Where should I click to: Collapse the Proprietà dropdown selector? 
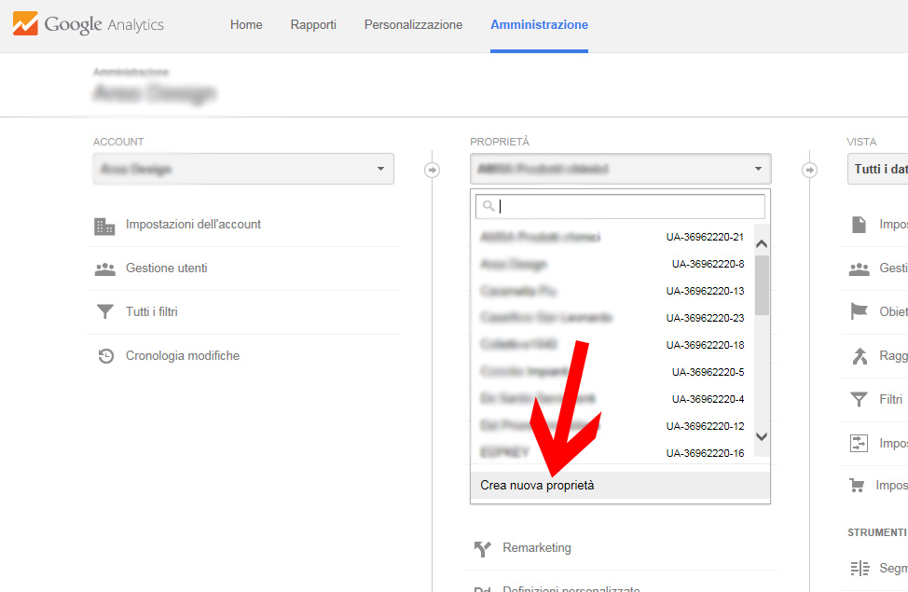[x=620, y=170]
